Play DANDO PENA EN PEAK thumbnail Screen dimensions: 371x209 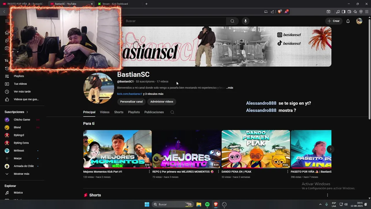click(256, 149)
